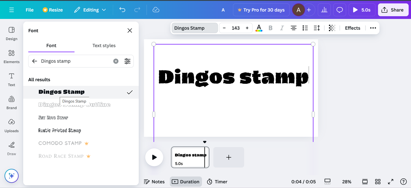Play the timeline preview
Viewport: 411px width, 188px height.
(154, 157)
